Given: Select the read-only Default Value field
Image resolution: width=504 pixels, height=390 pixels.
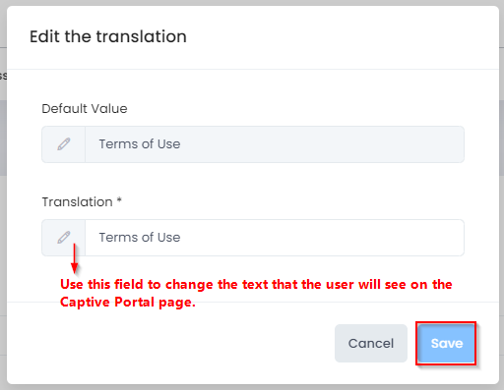Looking at the screenshot, I should point(275,144).
